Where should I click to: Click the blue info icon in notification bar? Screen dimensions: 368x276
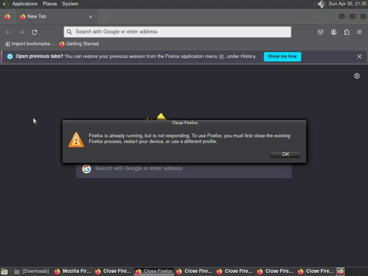pyautogui.click(x=10, y=56)
